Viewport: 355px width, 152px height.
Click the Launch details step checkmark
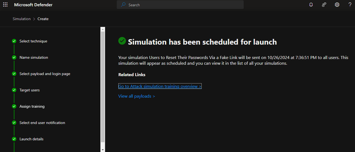coord(14,139)
